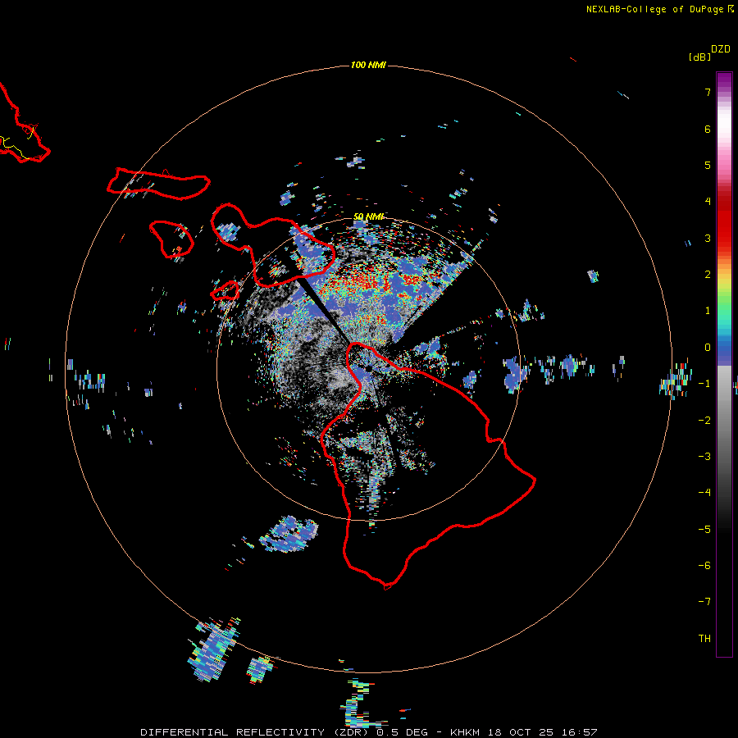Click the -4 value on color scale
This screenshot has width=738, height=738.
[x=704, y=493]
